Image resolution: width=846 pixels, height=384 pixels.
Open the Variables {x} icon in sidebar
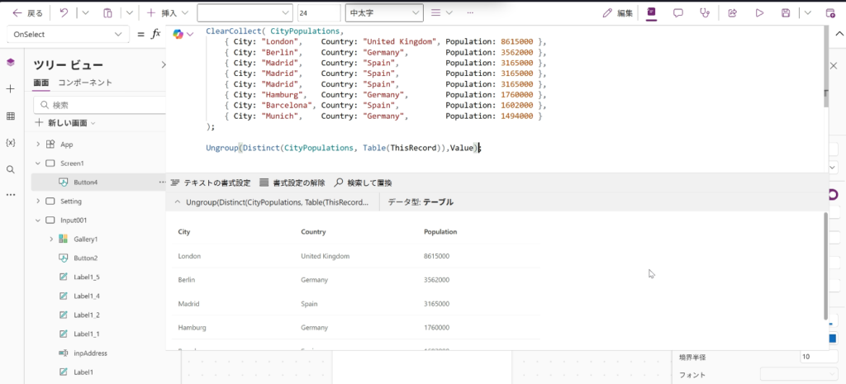coord(11,142)
